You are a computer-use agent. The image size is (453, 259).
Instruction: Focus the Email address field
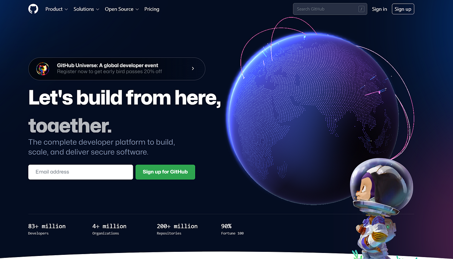click(x=80, y=172)
